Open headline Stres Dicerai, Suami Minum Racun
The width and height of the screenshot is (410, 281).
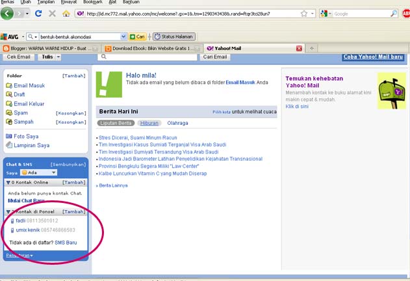(x=138, y=138)
